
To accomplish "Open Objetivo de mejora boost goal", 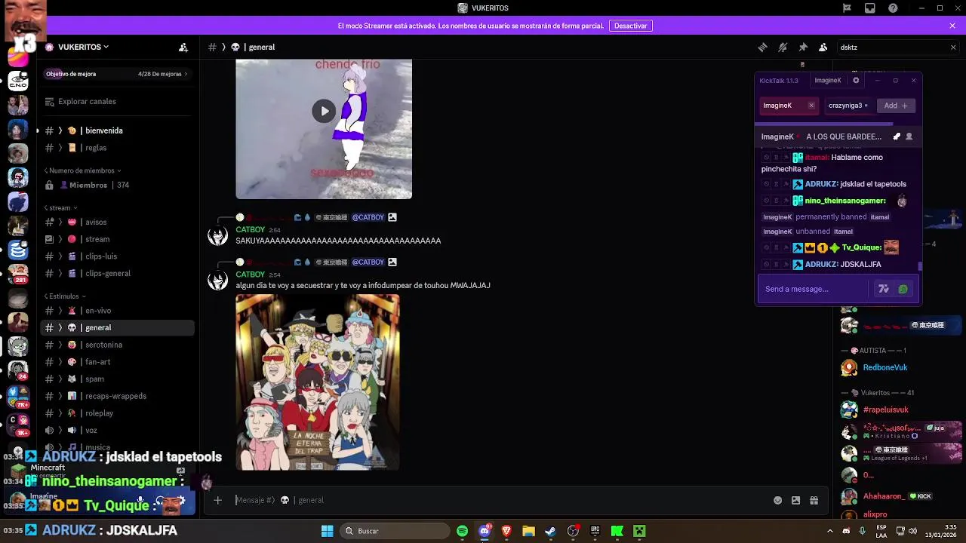I will pyautogui.click(x=117, y=74).
